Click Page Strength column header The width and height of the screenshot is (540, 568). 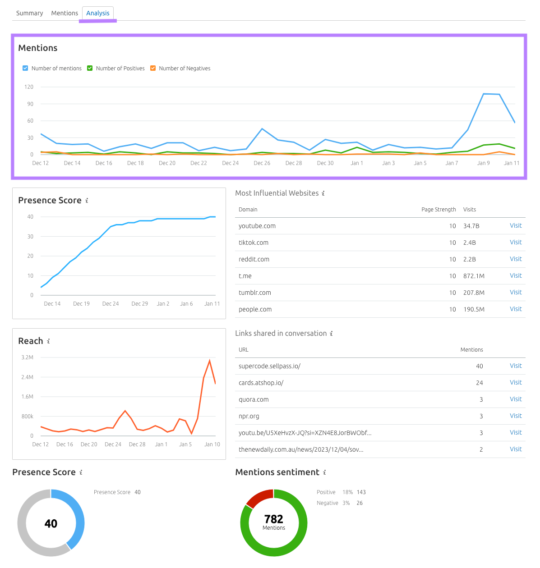point(438,210)
